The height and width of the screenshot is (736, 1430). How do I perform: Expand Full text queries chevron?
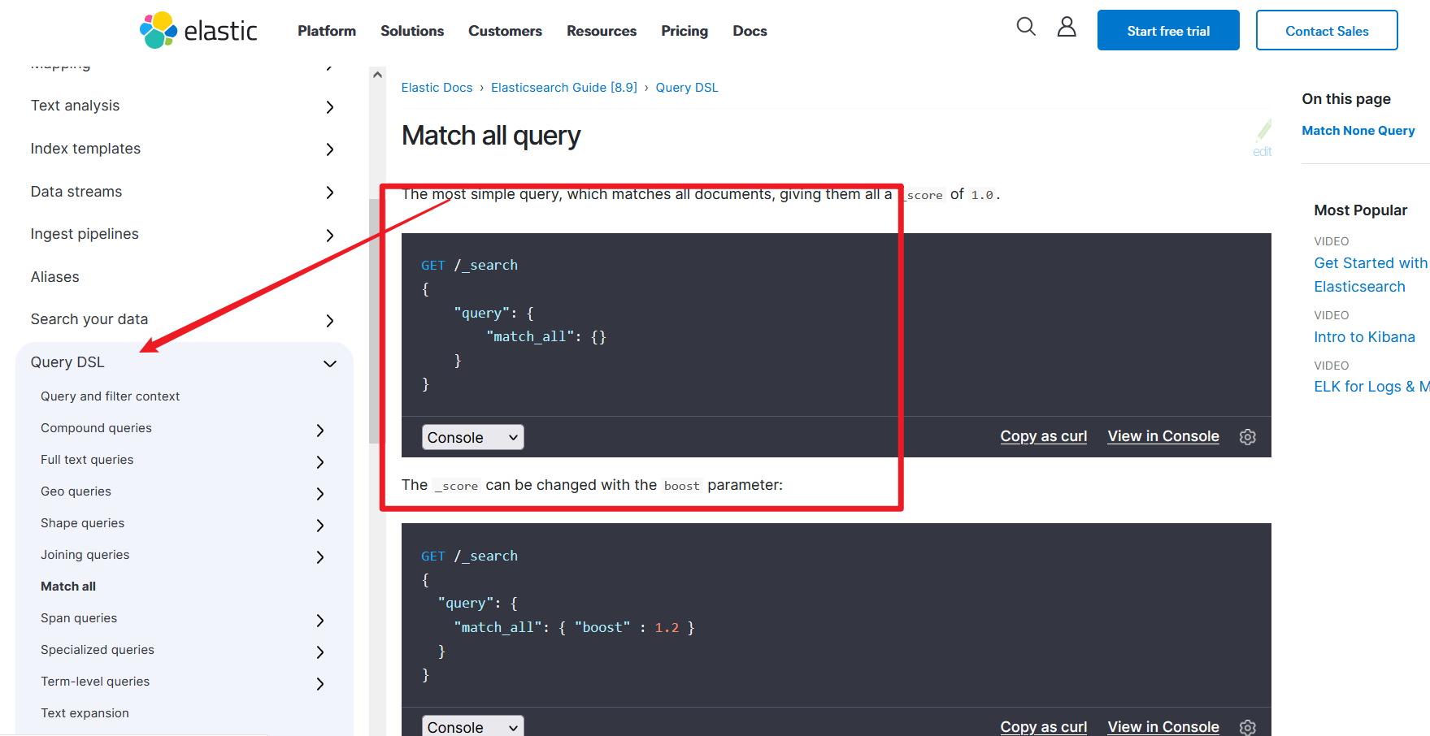[x=320, y=461]
